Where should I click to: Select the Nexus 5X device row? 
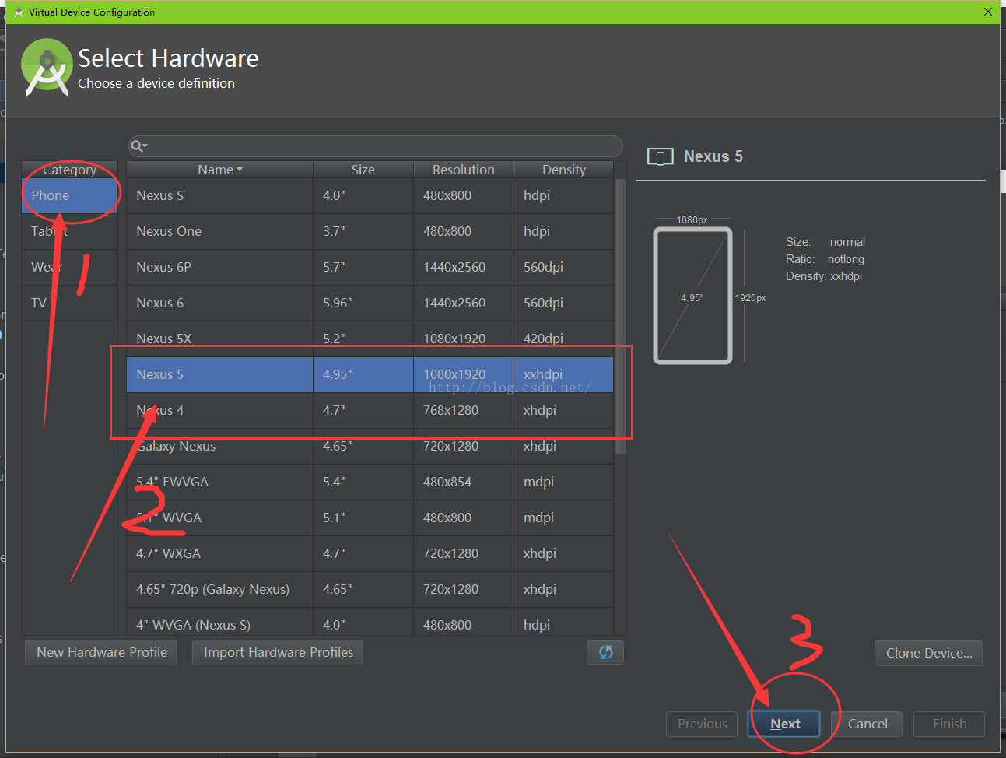(370, 339)
